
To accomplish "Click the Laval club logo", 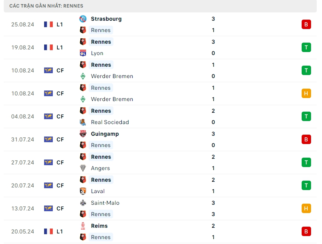I will [83, 191].
